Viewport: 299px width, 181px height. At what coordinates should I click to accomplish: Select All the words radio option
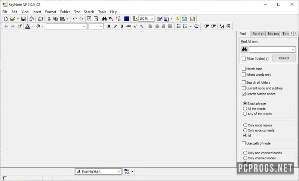click(x=245, y=109)
